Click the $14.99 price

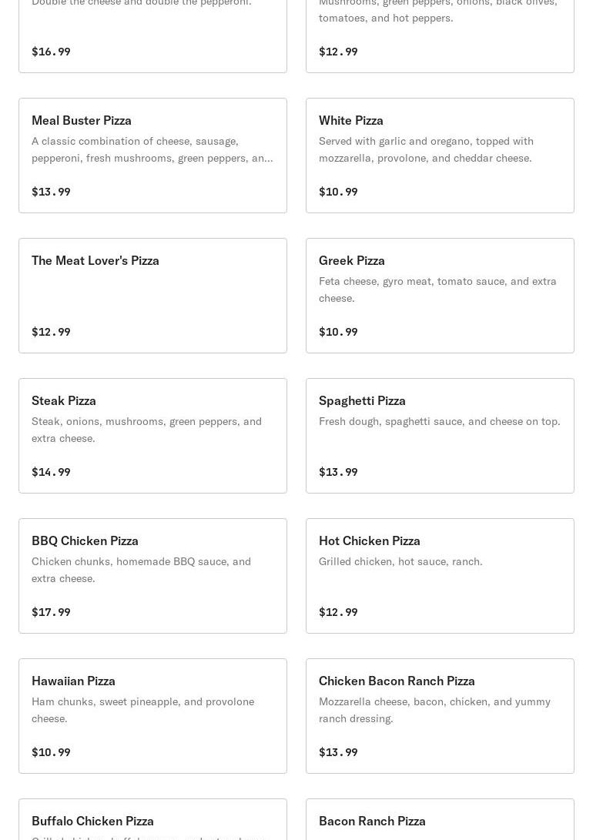tap(51, 472)
